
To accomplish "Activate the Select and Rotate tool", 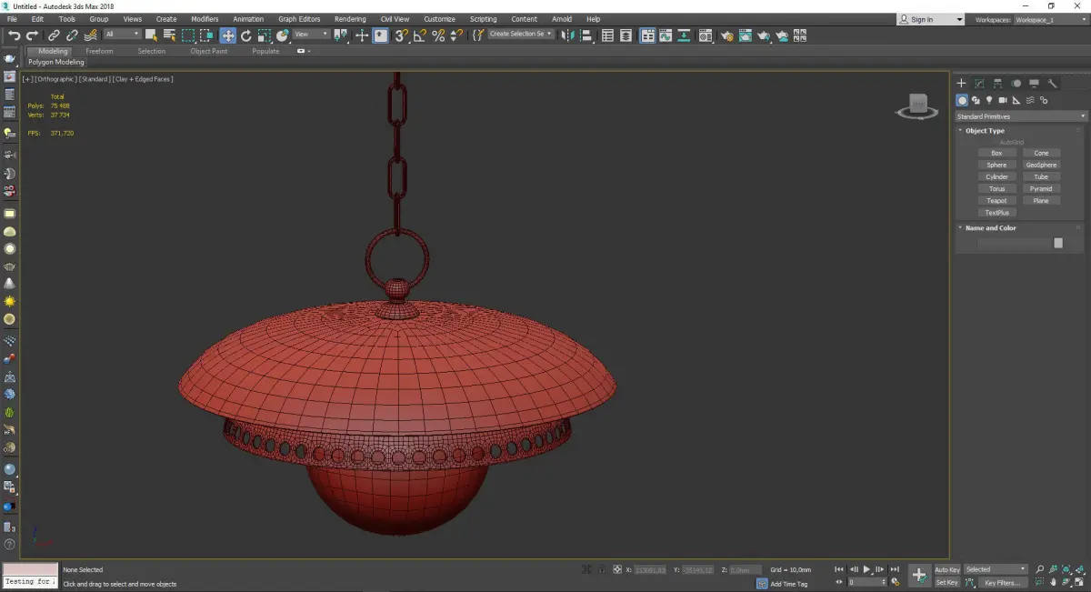I will [245, 35].
